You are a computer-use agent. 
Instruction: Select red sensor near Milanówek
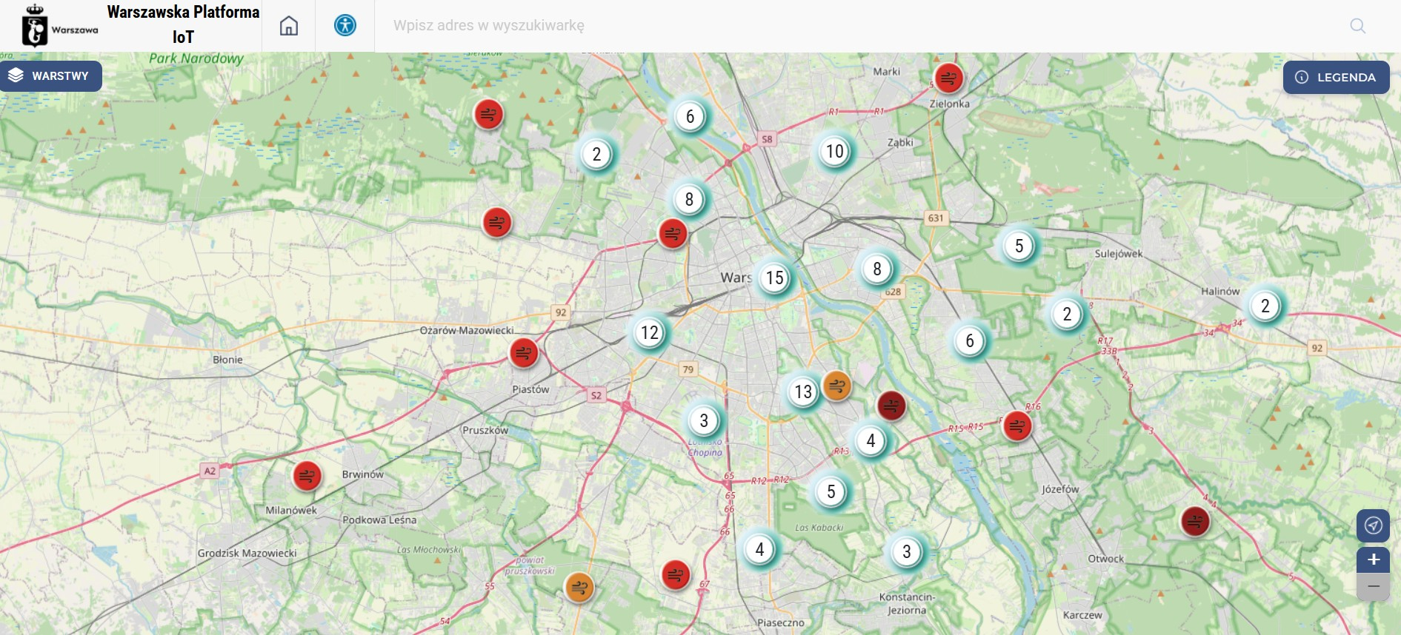307,476
